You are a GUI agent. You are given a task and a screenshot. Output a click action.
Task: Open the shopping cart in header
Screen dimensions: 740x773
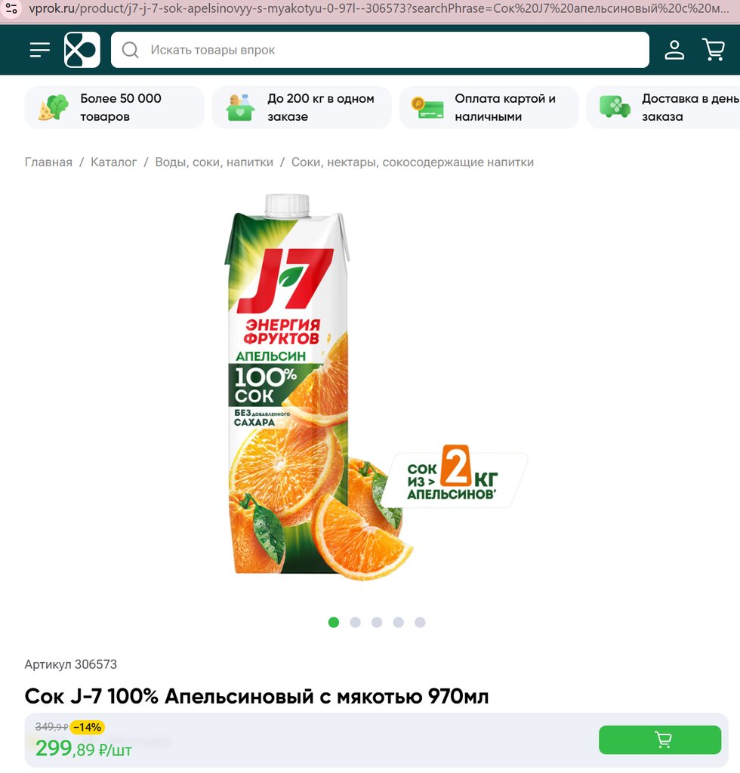pyautogui.click(x=714, y=50)
